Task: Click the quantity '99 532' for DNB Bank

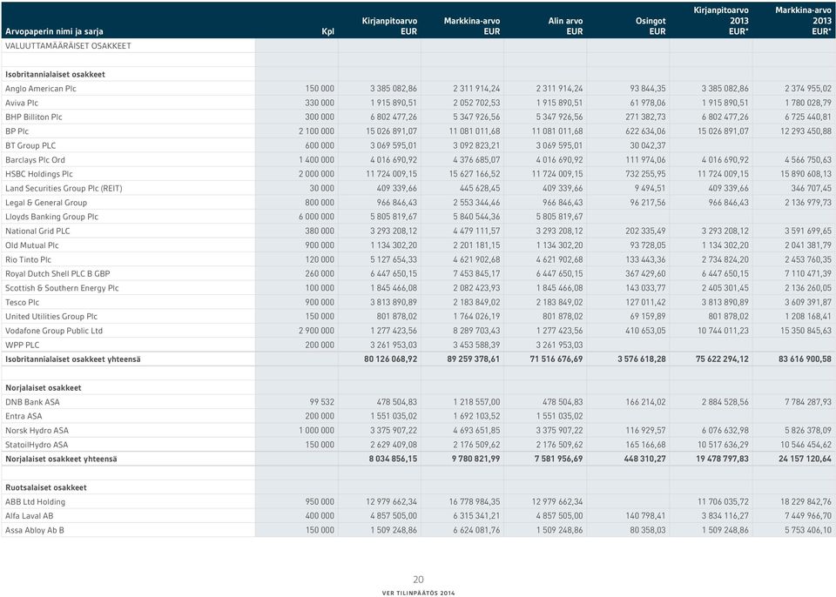Action: 322,402
